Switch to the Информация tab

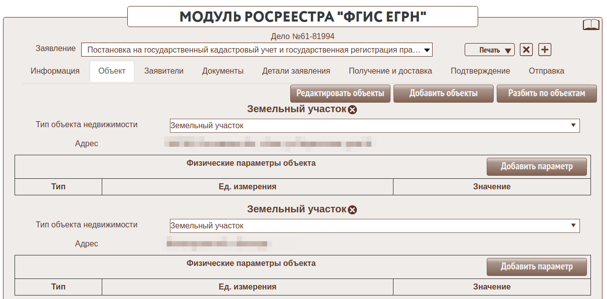(x=55, y=71)
